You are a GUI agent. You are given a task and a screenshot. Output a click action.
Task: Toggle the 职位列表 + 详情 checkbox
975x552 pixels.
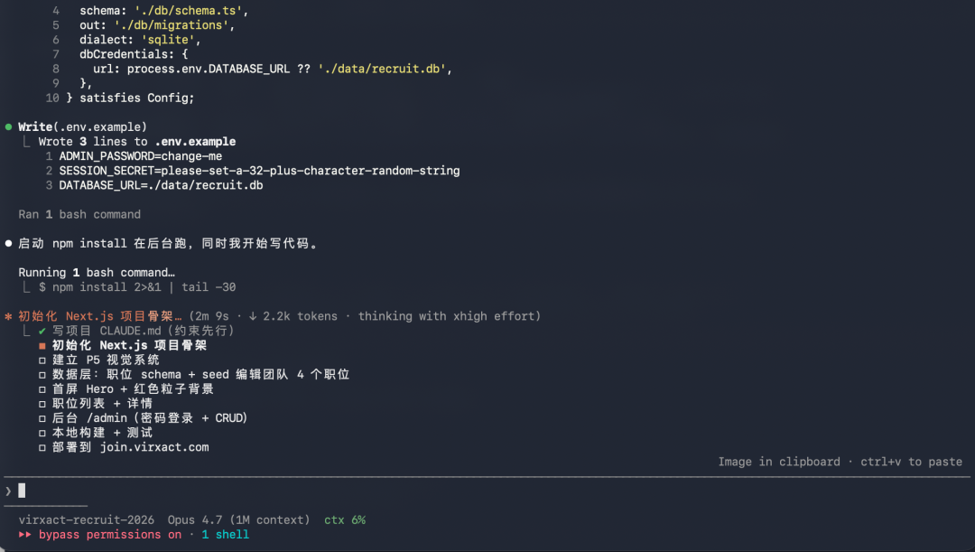click(x=42, y=403)
